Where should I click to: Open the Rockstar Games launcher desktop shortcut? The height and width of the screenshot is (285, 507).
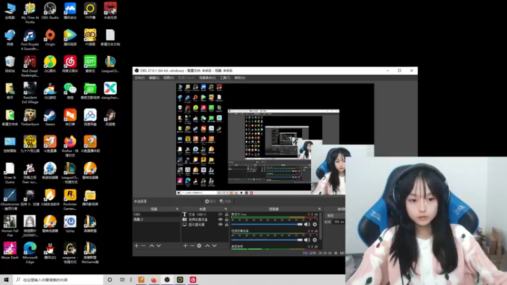click(x=70, y=199)
